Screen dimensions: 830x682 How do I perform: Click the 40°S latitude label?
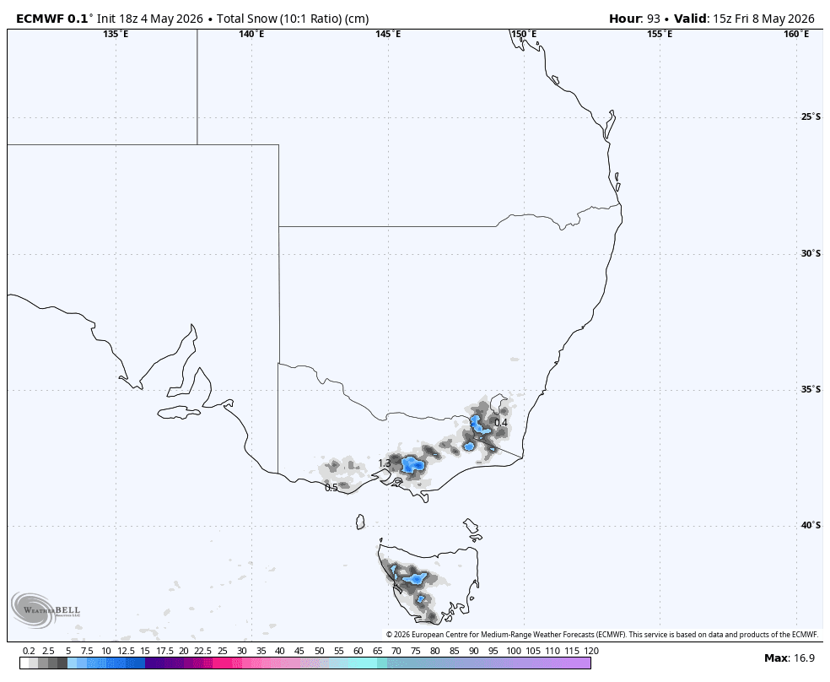pos(811,525)
